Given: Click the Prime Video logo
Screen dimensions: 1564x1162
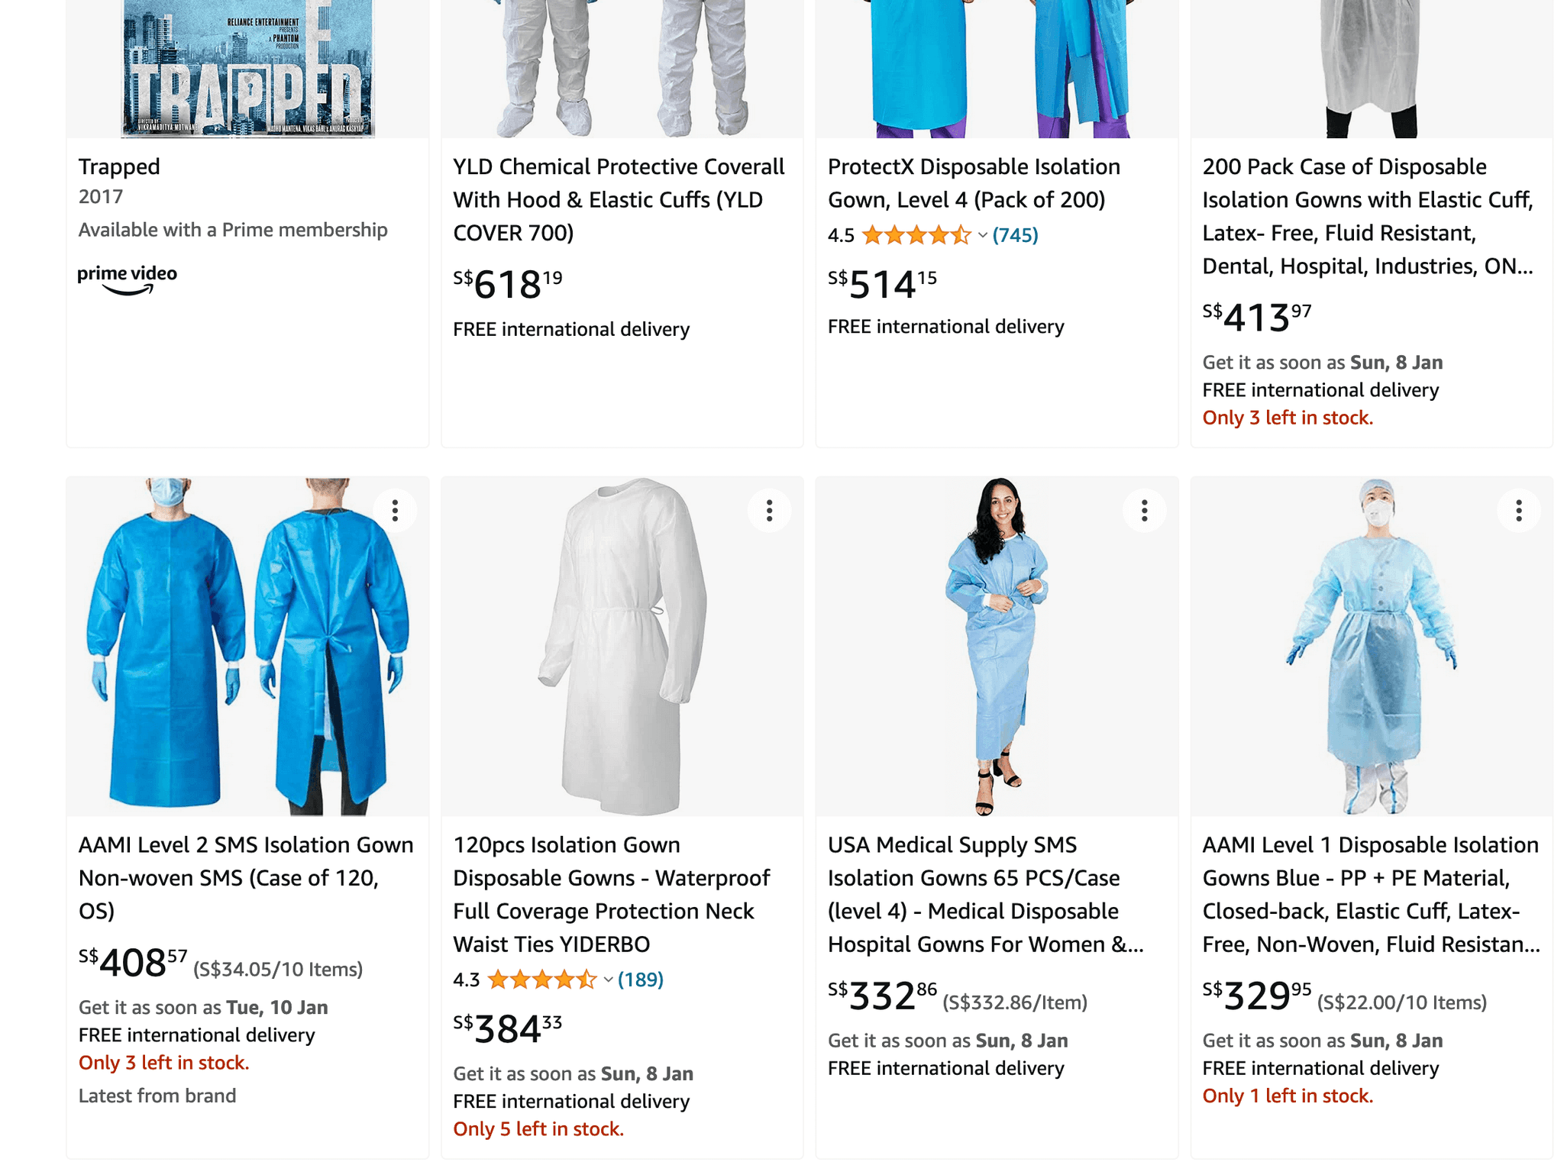Looking at the screenshot, I should tap(128, 278).
